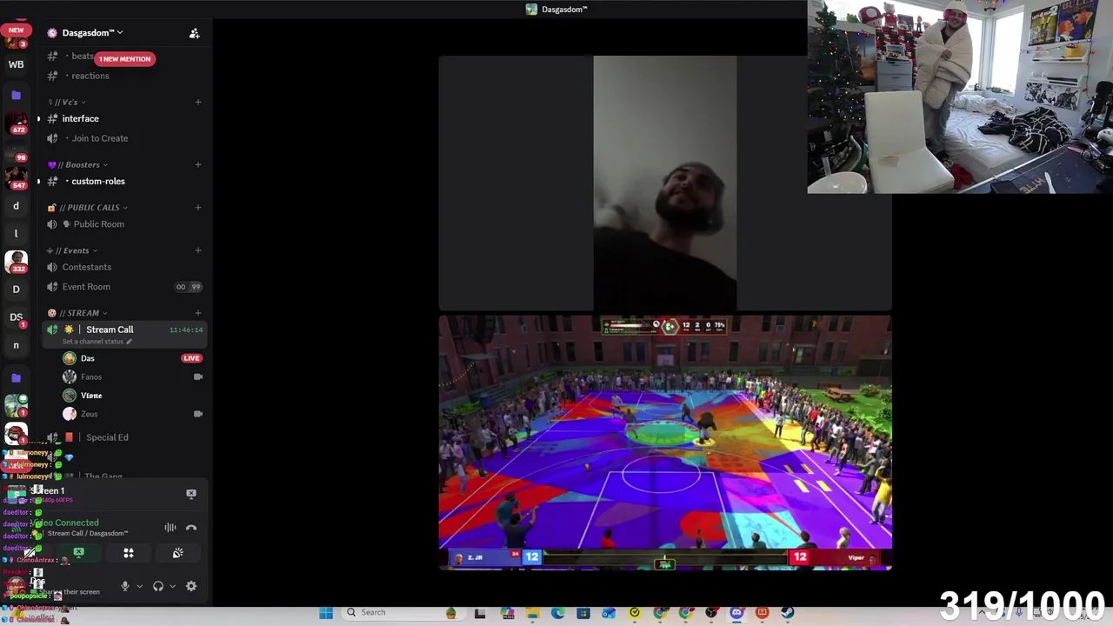
Task: Open the Stream Call / Dasgasdom connection link
Action: pyautogui.click(x=88, y=534)
